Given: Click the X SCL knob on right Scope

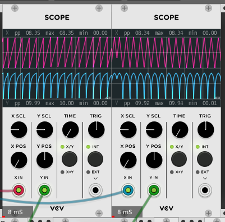Looking at the screenshot, I should click(128, 129).
